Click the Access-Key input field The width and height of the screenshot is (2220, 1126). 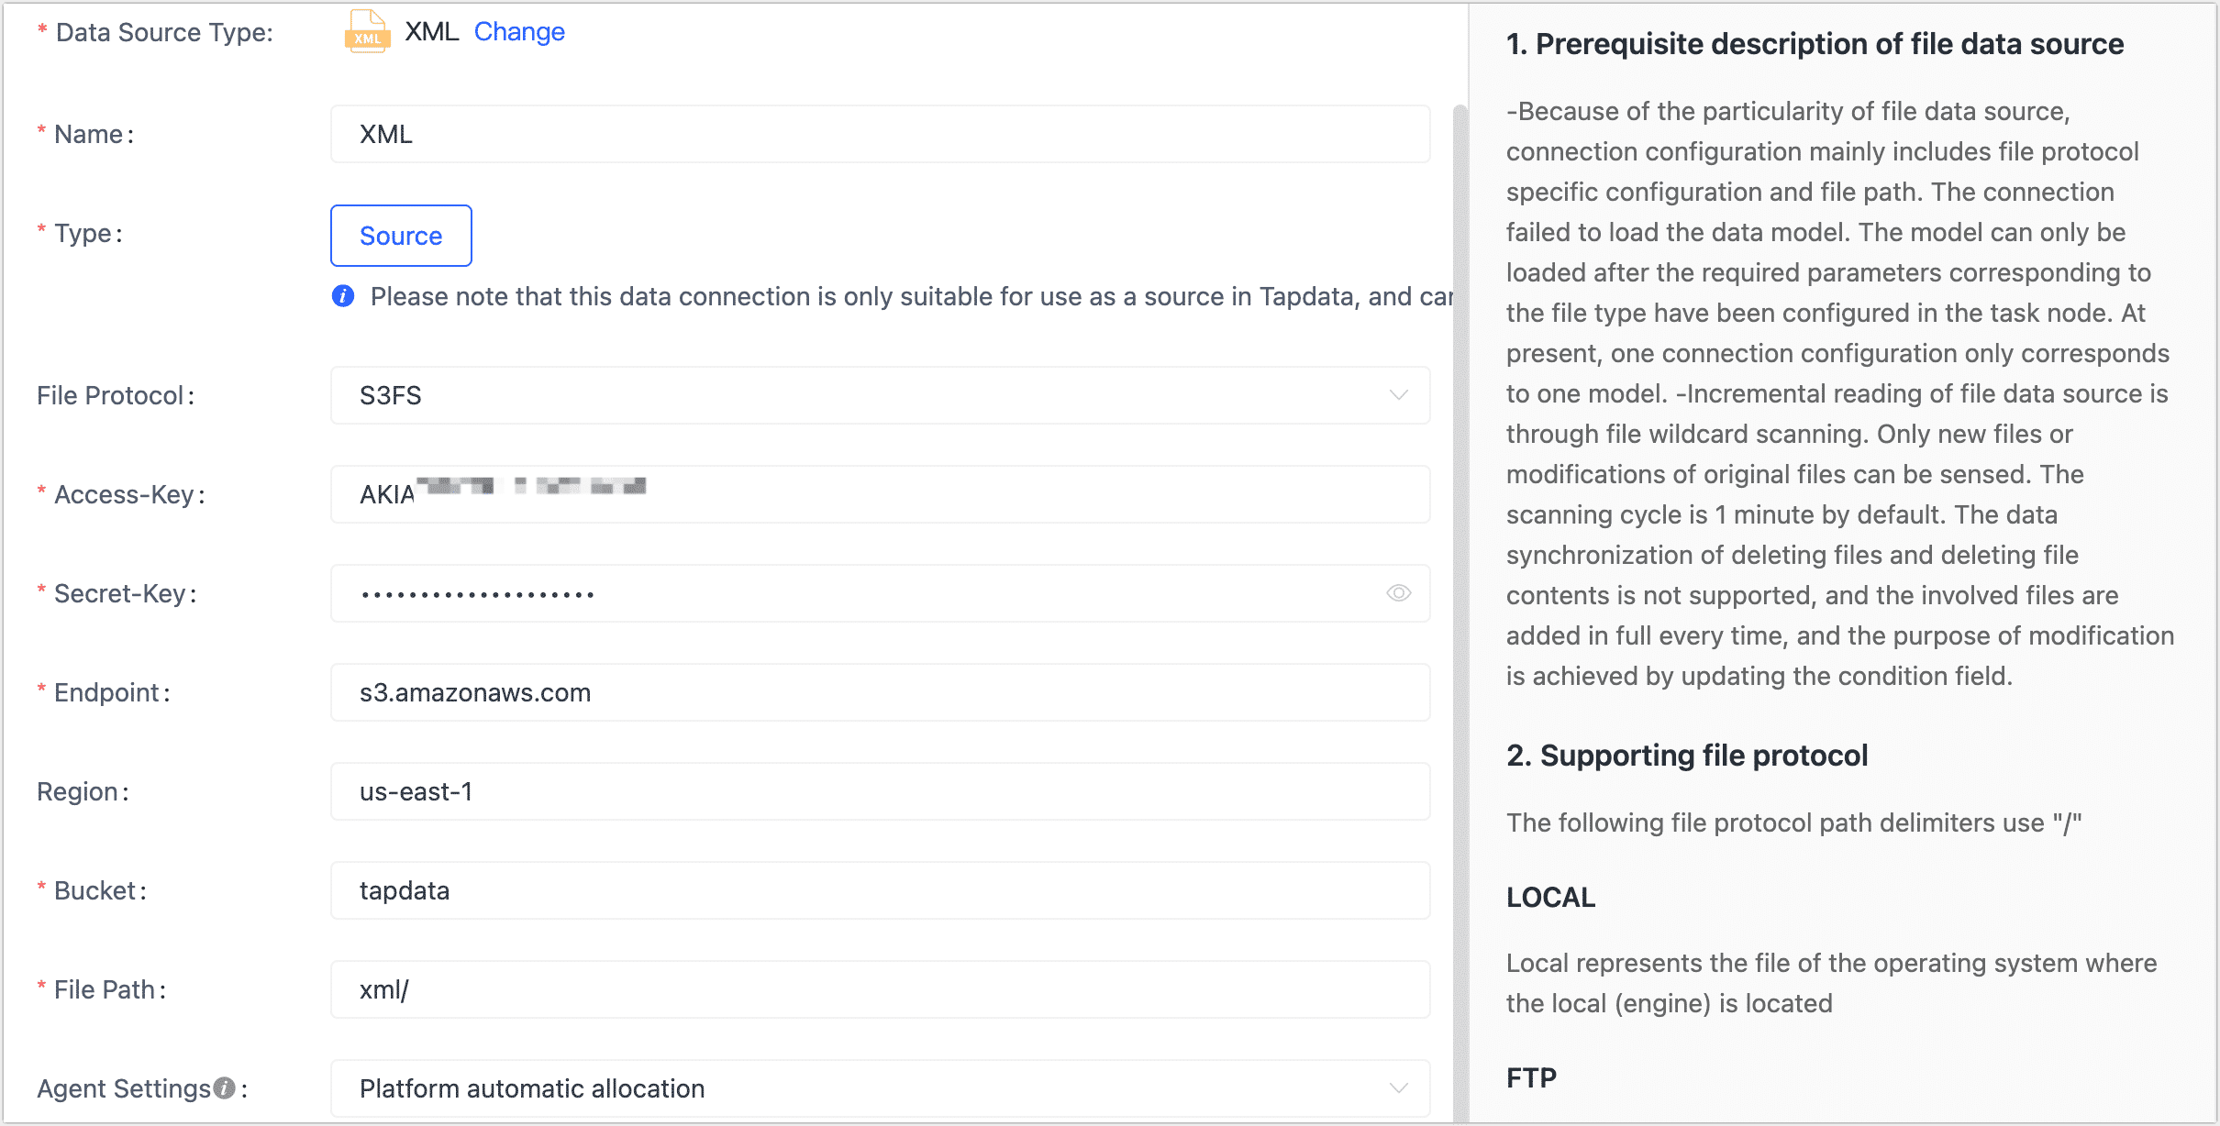point(1009,494)
